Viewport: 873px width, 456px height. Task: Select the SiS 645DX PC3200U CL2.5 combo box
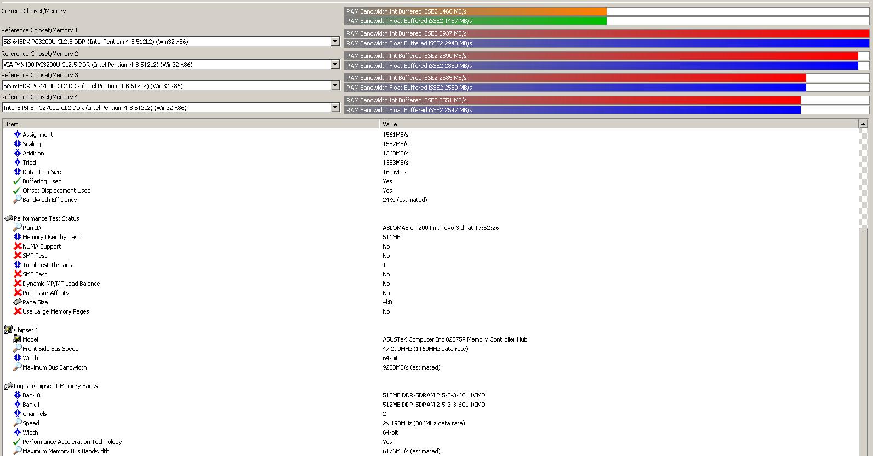pos(171,42)
